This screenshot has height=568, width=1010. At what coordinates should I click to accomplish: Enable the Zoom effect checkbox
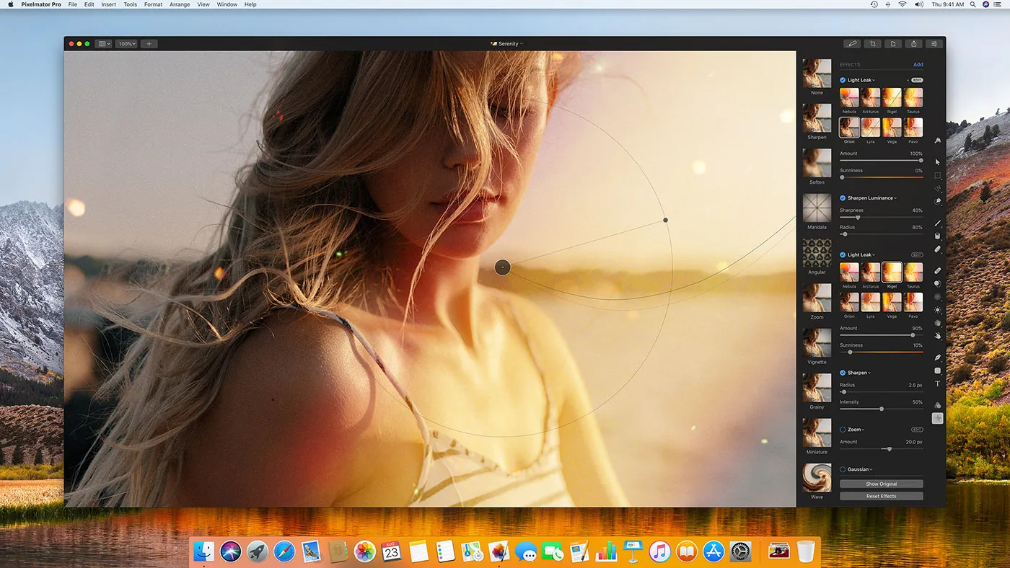pos(841,429)
